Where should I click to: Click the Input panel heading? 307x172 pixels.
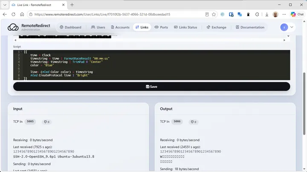pyautogui.click(x=17, y=109)
